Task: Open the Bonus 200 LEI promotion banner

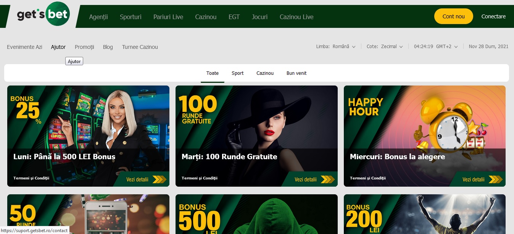Action: tap(425, 214)
